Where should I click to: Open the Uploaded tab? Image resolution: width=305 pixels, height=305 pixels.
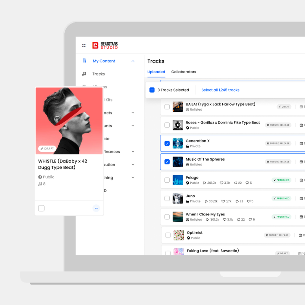tap(156, 72)
